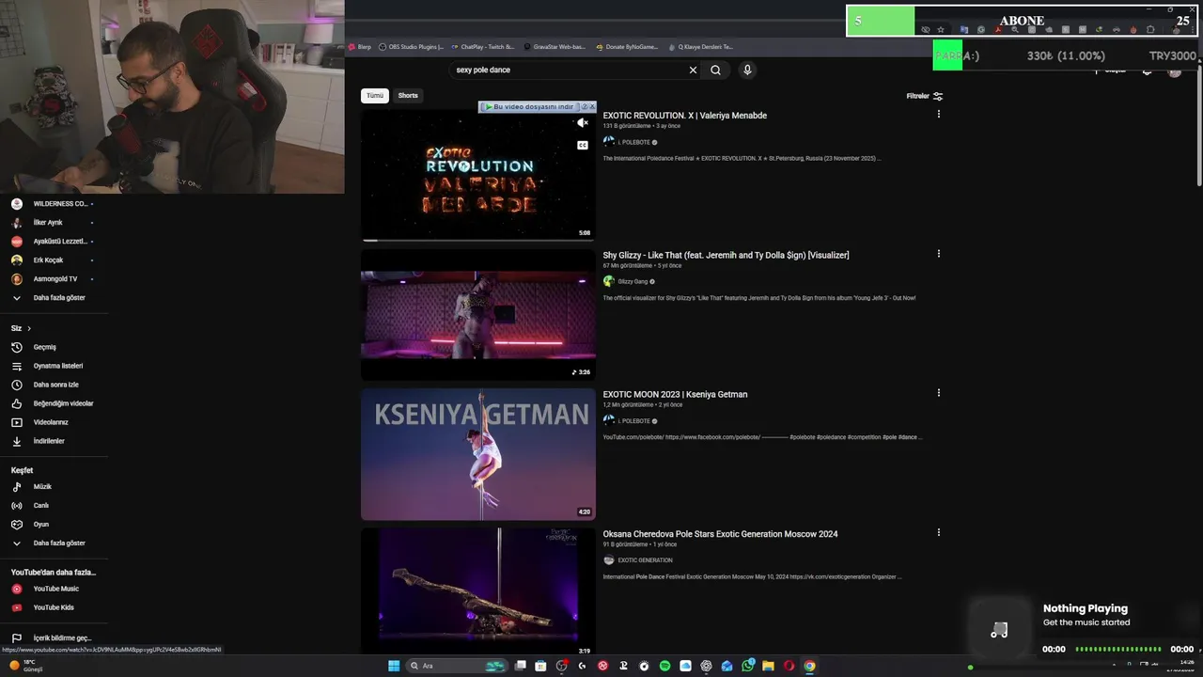Image resolution: width=1203 pixels, height=677 pixels.
Task: Click the magnifier search button
Action: pos(715,70)
